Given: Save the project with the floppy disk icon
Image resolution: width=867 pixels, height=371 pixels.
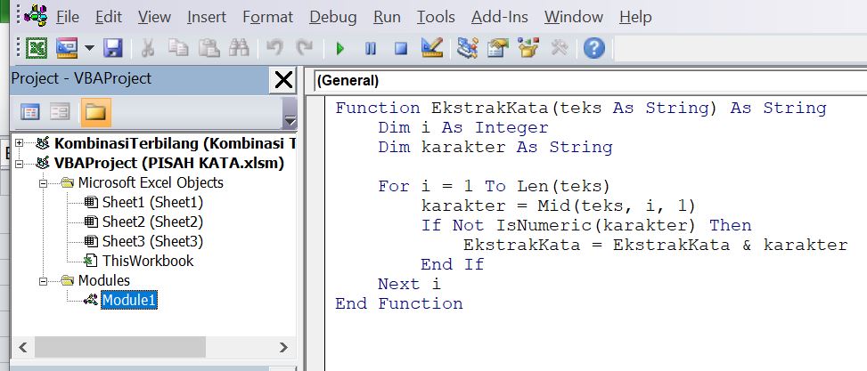Looking at the screenshot, I should pos(113,48).
